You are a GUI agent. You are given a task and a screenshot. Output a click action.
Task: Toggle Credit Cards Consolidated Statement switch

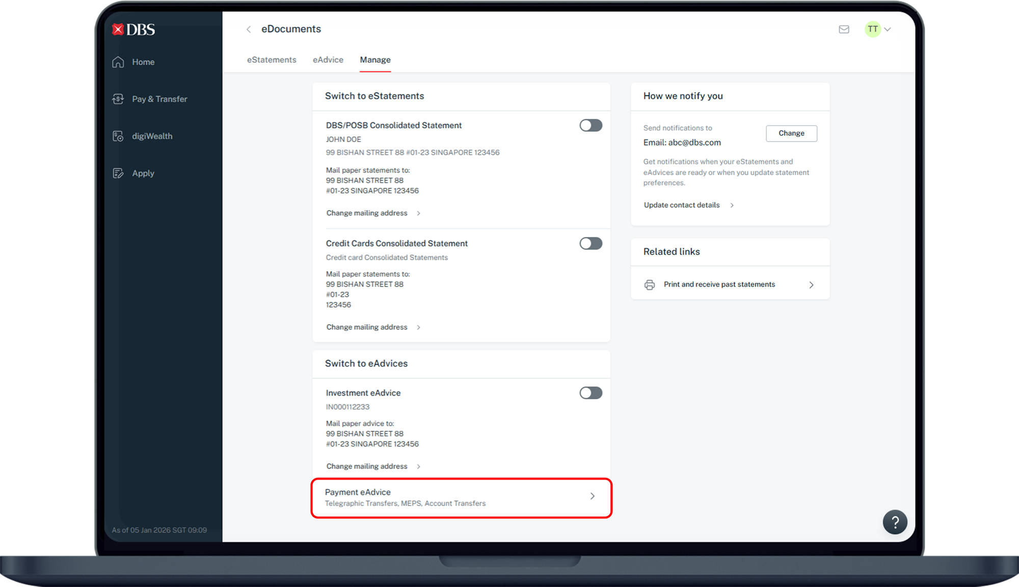coord(591,243)
